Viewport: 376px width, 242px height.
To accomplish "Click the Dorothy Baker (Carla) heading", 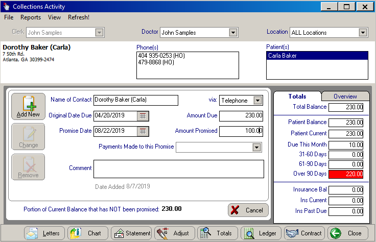I will tap(36, 47).
